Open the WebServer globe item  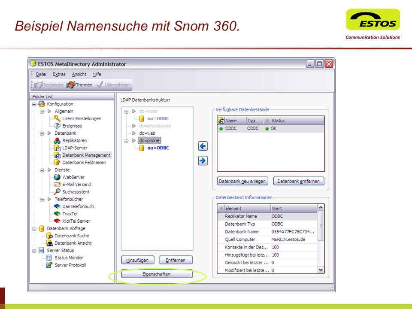(70, 177)
